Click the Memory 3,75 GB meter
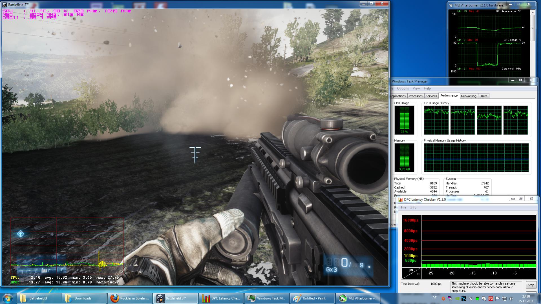 [404, 157]
